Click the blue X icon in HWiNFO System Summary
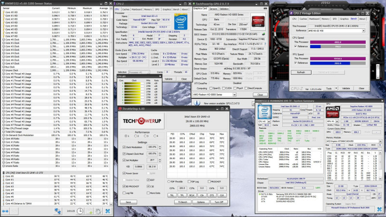The height and width of the screenshot is (217, 386). tap(379, 209)
